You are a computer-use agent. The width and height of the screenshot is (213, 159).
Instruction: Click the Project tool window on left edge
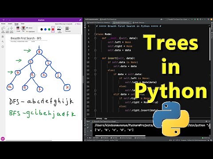[x=85, y=25]
